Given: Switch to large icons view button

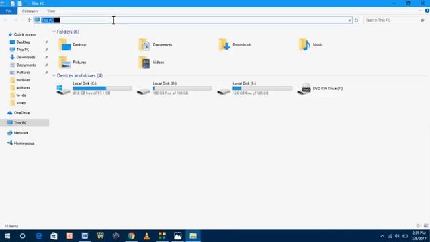Looking at the screenshot, I should click(x=426, y=226).
